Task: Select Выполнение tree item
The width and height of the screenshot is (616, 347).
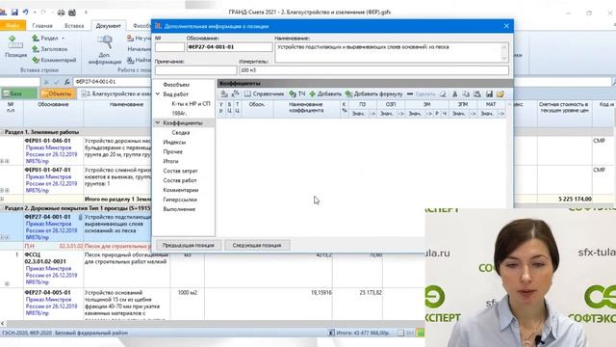Action: coord(179,209)
